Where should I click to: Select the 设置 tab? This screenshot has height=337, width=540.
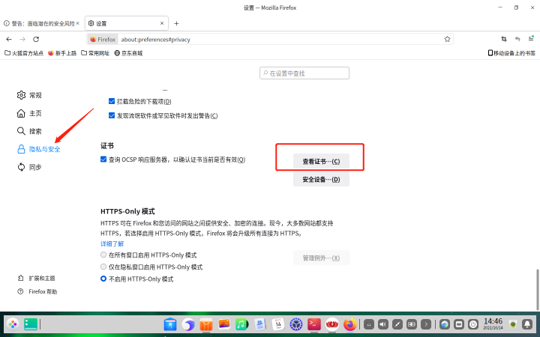coord(127,23)
